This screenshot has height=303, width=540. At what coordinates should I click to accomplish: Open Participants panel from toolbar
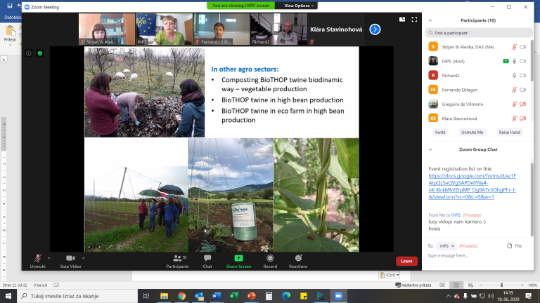coord(177,261)
